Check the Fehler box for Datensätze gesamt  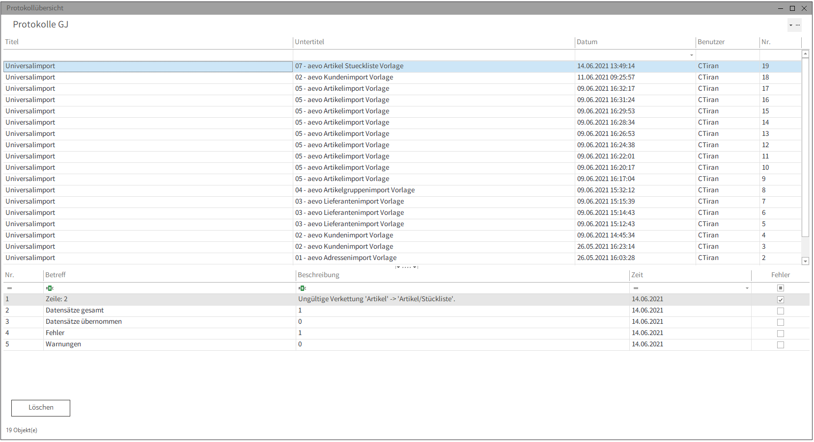(x=781, y=311)
